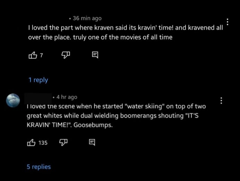This screenshot has height=181, width=240.
Task: Open the shark avatar commenter's profile
Action: point(14,100)
